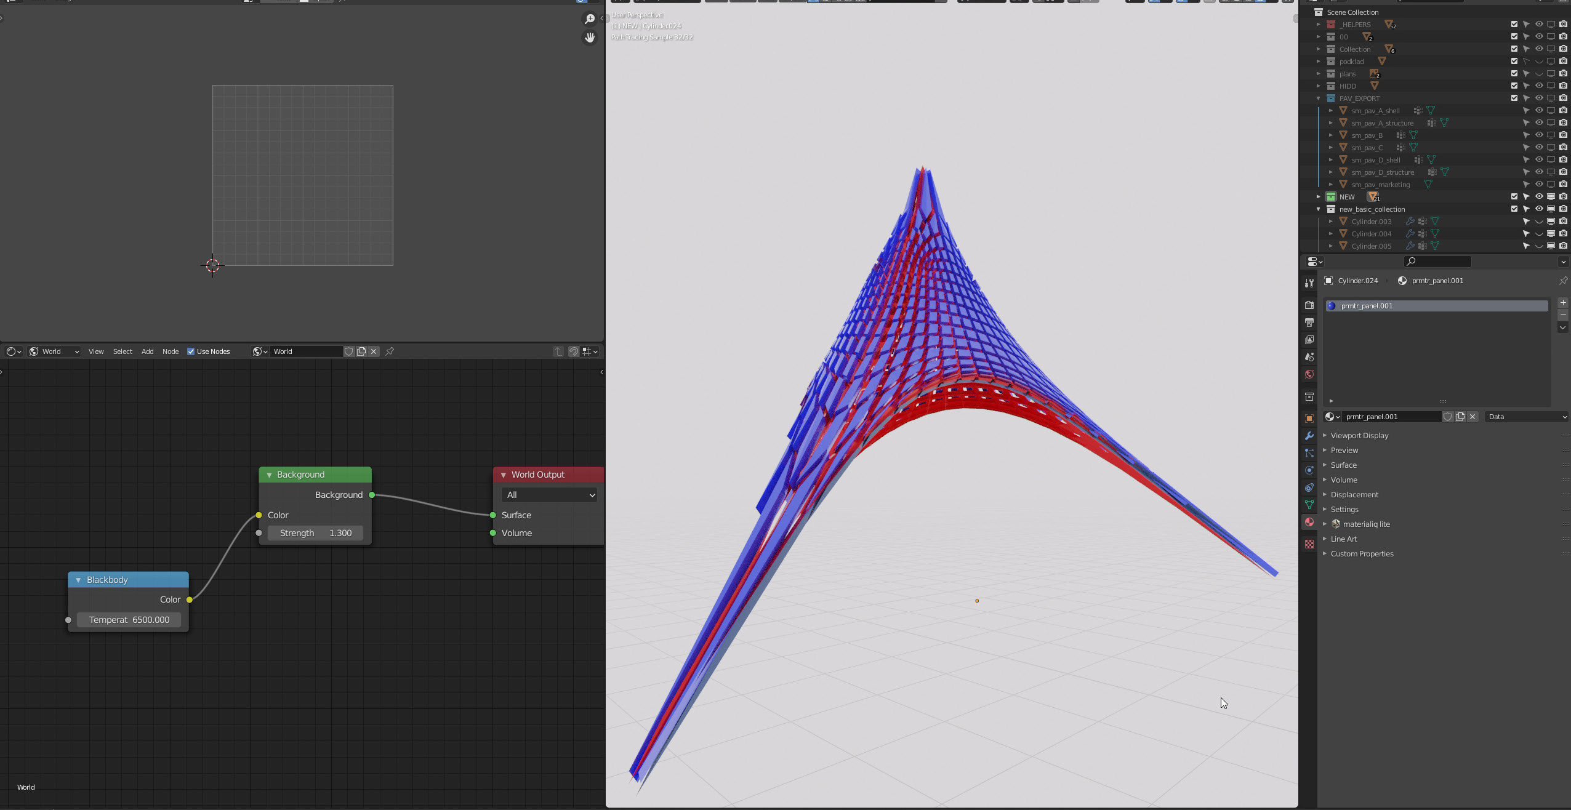Select sm_pav_marketing in the outliner
Image resolution: width=1571 pixels, height=810 pixels.
click(x=1380, y=185)
